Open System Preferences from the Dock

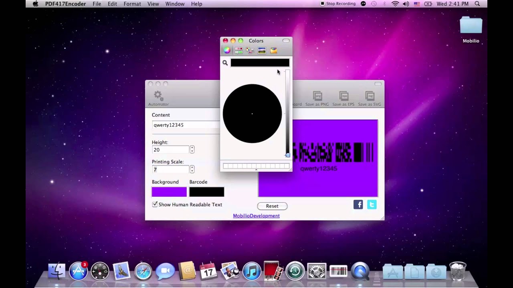317,271
